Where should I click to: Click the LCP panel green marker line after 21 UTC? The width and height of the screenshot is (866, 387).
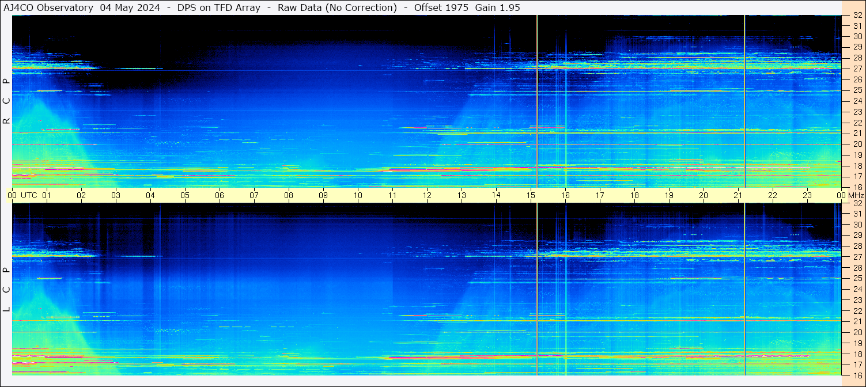744,289
